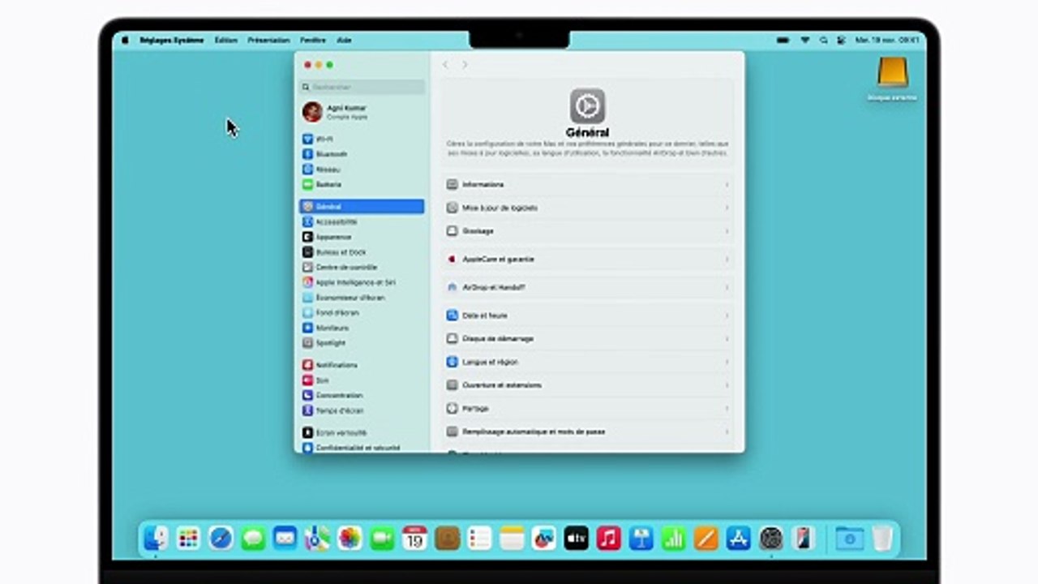Open the Aide menu
The height and width of the screenshot is (584, 1038).
[344, 40]
